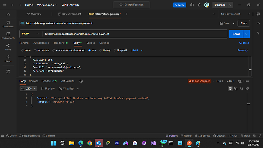
Task: Click the Preview response button
Action: 48,88
